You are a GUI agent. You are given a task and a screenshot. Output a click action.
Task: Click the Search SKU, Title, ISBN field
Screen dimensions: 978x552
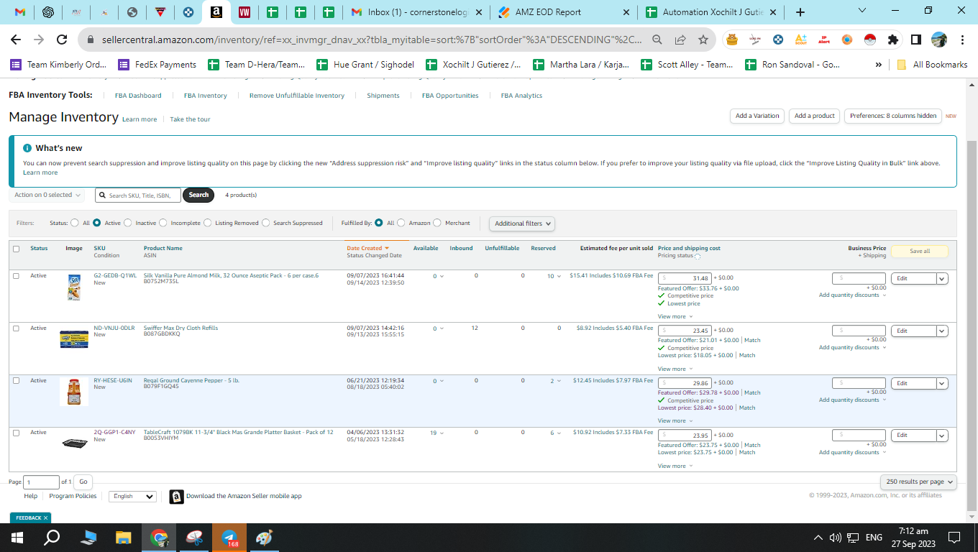tap(138, 195)
